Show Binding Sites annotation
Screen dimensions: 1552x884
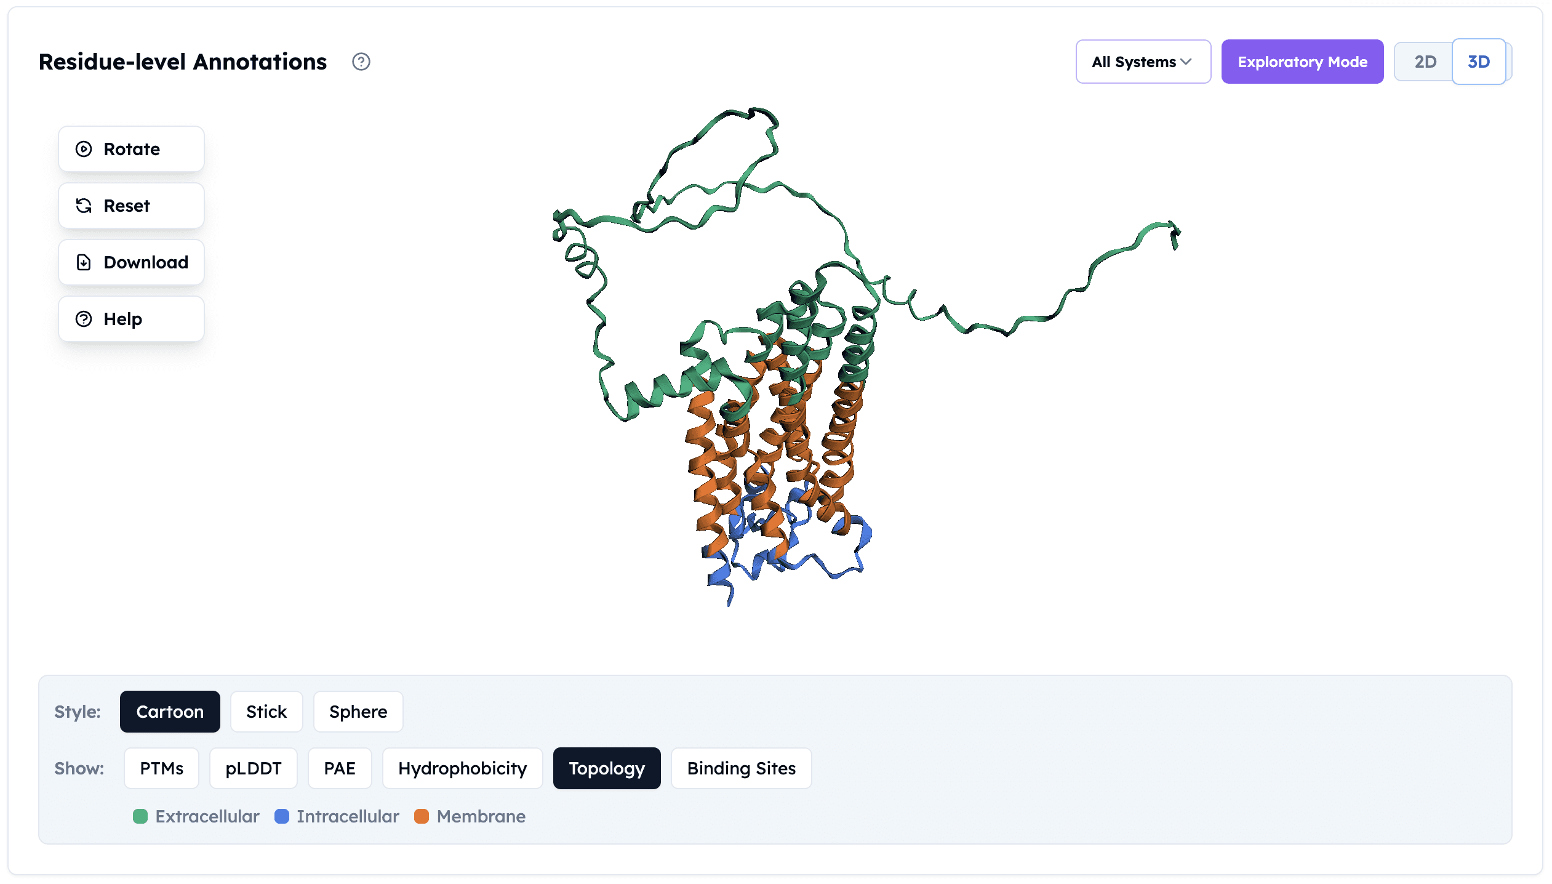tap(741, 768)
